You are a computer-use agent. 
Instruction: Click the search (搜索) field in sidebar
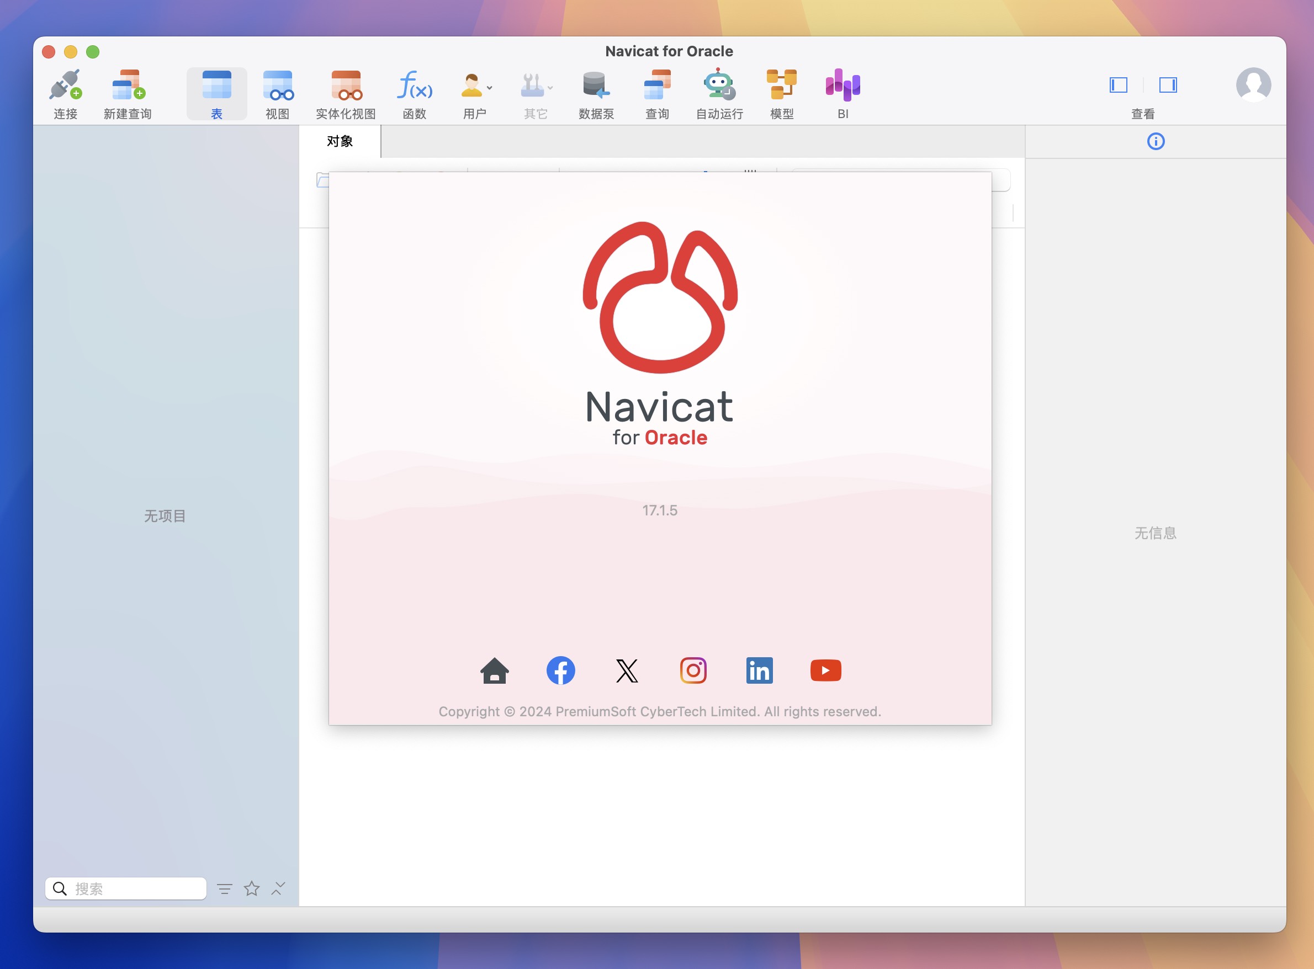[125, 888]
